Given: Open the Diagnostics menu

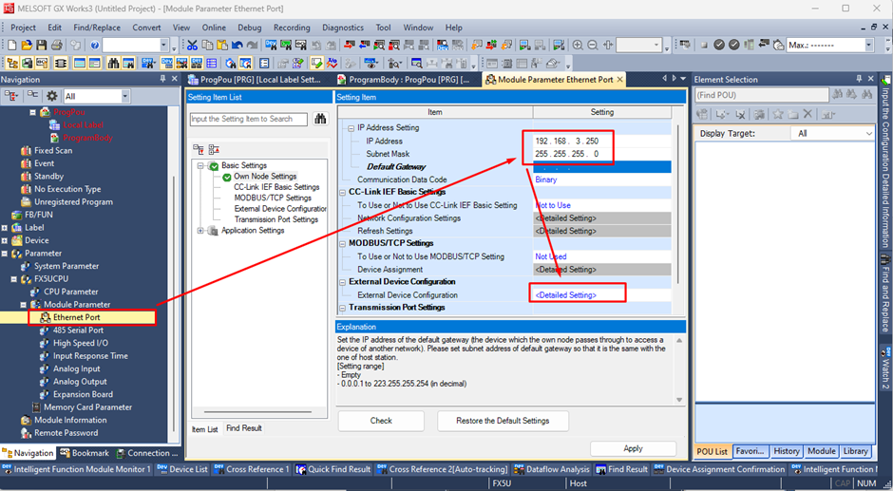Looking at the screenshot, I should (342, 28).
